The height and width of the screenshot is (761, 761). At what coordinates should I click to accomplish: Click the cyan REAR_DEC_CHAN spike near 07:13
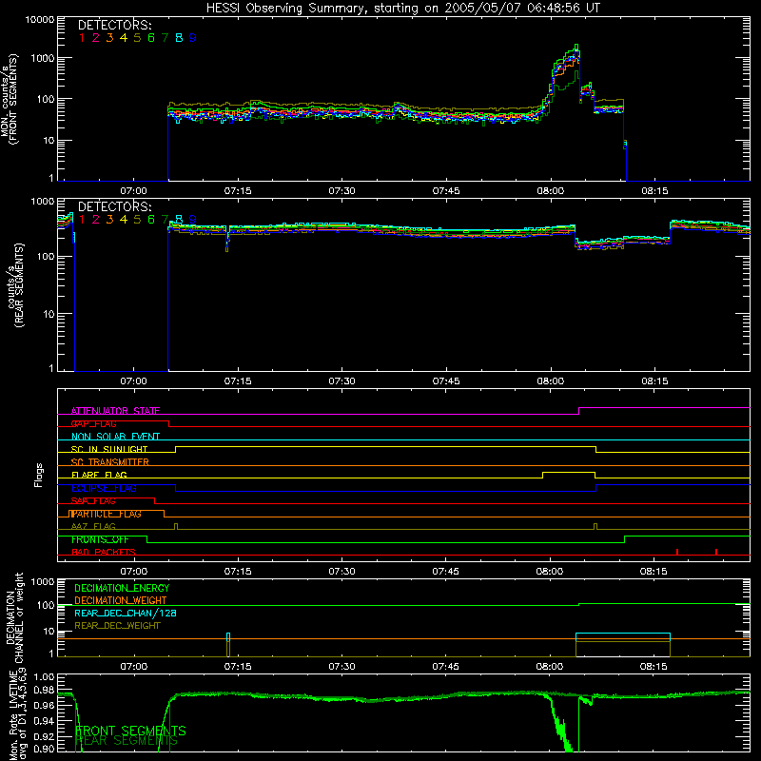(228, 637)
